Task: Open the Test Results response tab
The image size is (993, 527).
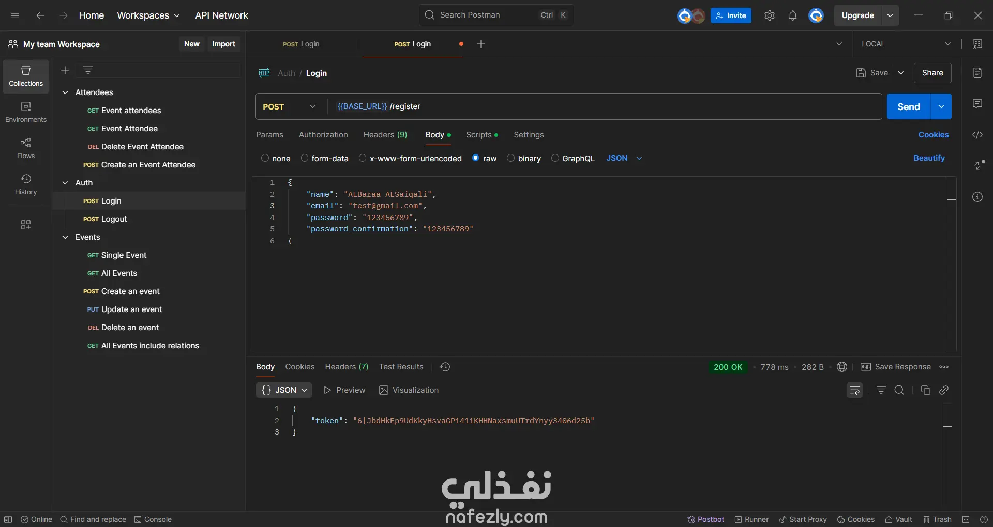Action: (401, 367)
